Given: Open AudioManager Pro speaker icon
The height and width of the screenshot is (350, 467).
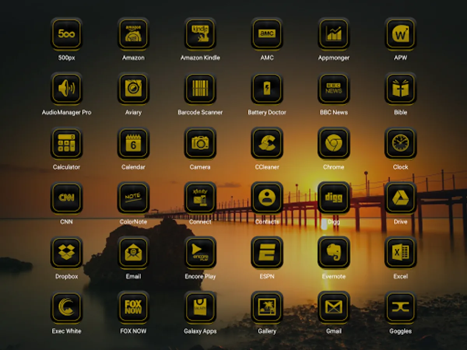Looking at the screenshot, I should click(x=67, y=89).
